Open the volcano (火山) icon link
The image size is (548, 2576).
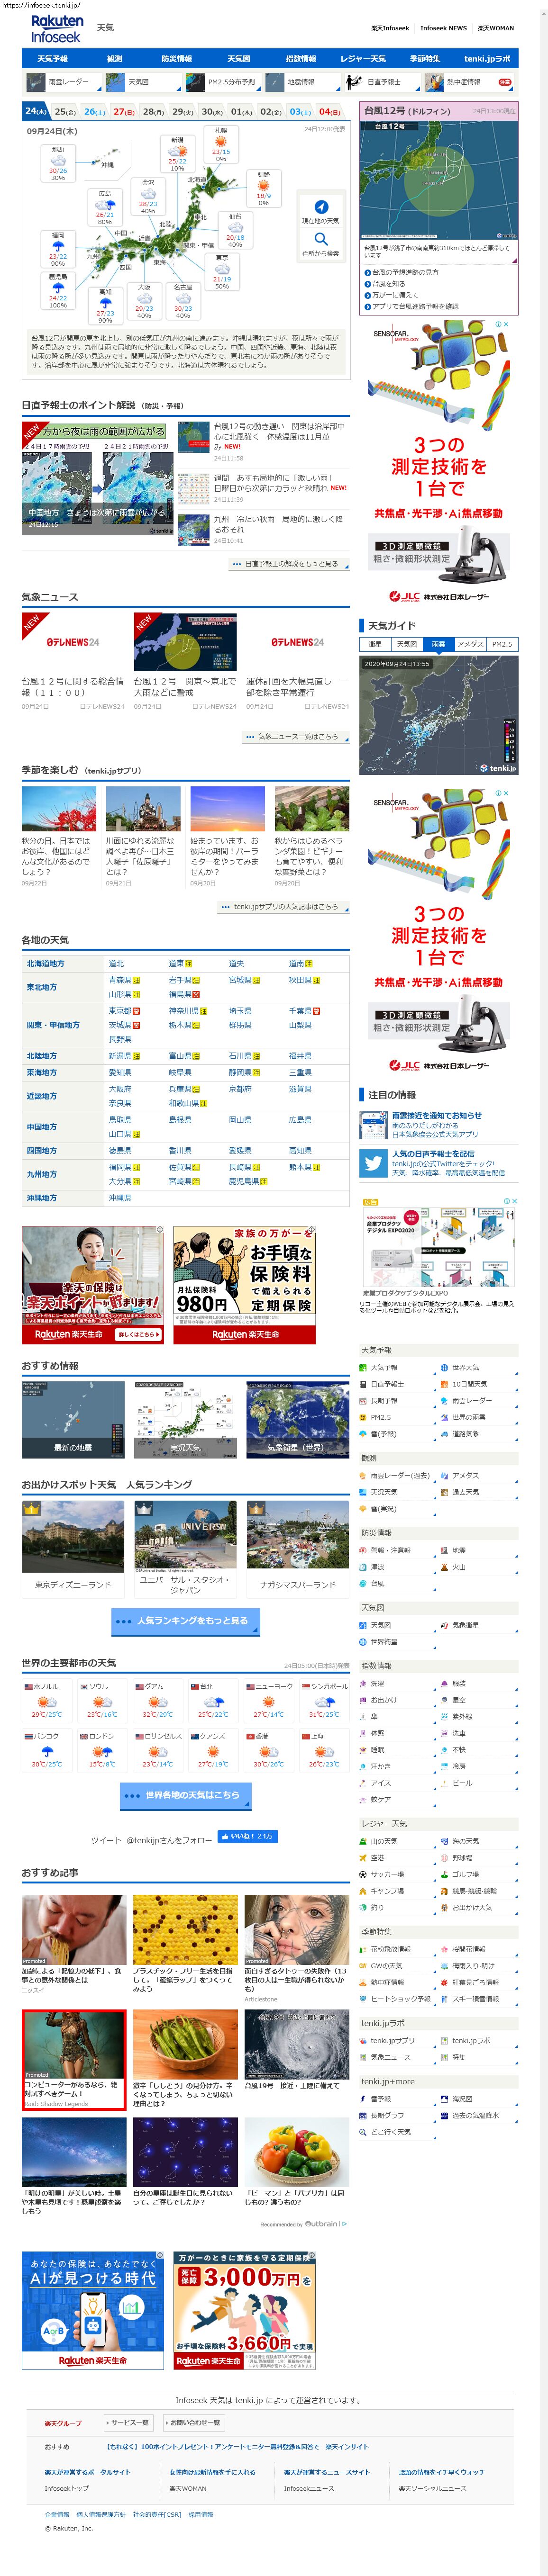pyautogui.click(x=444, y=1567)
